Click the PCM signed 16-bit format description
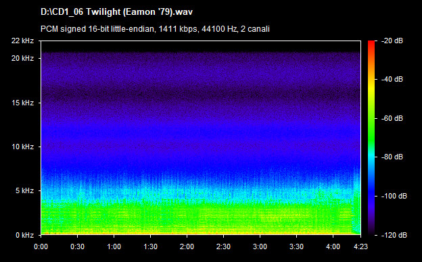Viewport: 422px width, 262px height. (x=155, y=29)
